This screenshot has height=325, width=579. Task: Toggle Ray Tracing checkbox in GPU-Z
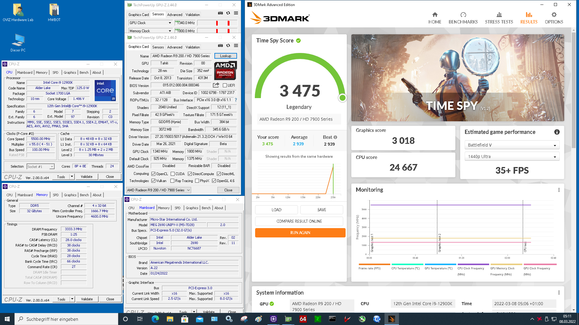(172, 181)
